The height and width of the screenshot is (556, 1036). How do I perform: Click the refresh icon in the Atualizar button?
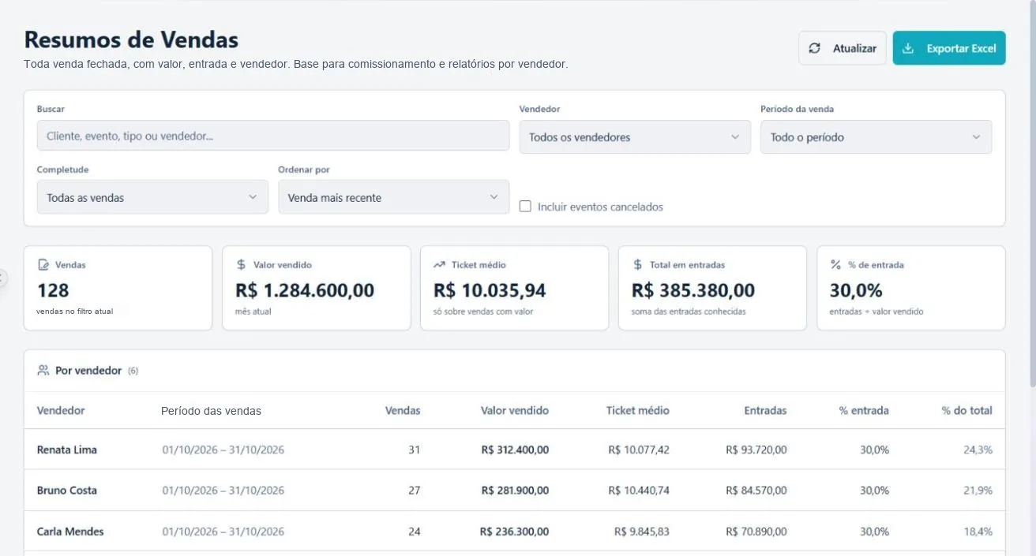click(815, 48)
